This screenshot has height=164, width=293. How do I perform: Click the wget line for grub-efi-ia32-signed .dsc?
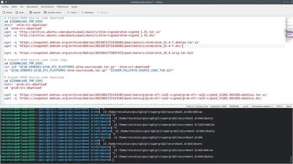coord(133,98)
